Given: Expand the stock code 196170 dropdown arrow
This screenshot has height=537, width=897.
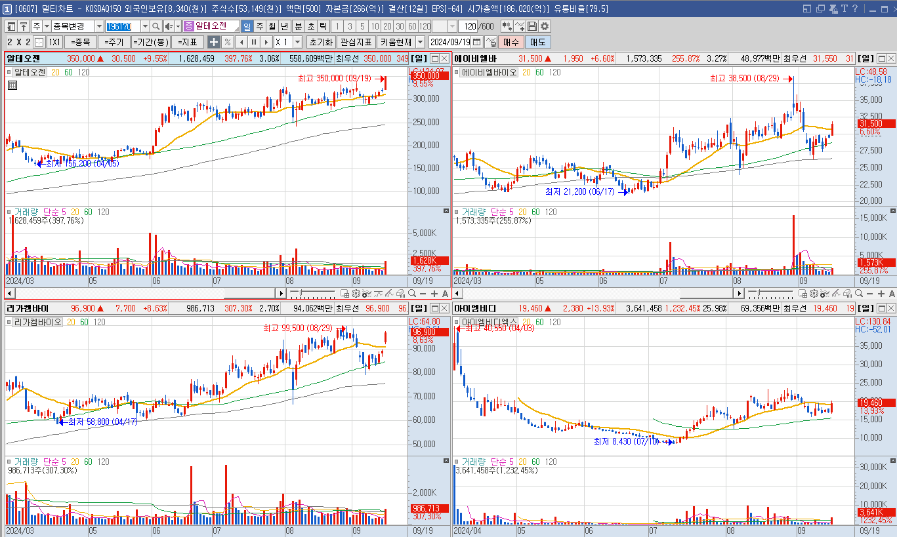Looking at the screenshot, I should pos(145,26).
